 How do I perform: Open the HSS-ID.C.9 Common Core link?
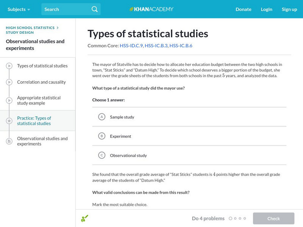coord(131,46)
